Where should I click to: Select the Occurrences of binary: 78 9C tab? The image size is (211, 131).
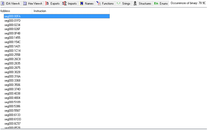pos(188,3)
